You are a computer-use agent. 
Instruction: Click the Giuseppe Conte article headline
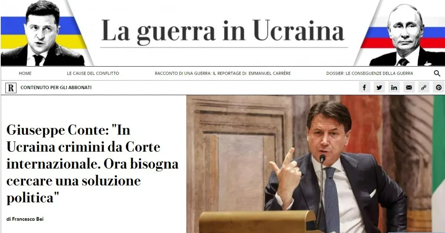pos(92,164)
